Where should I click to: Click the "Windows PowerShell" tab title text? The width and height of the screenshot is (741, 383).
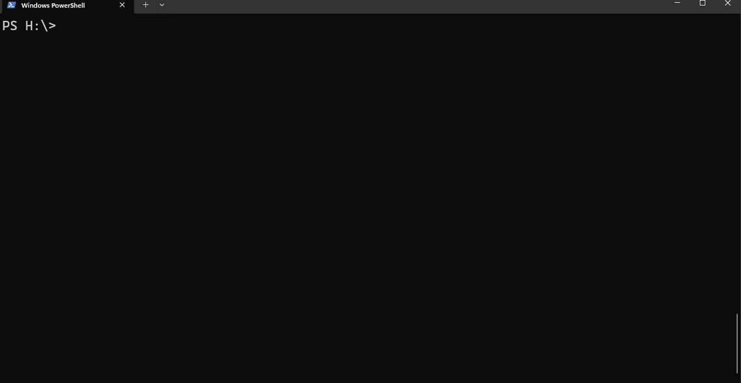pyautogui.click(x=53, y=5)
